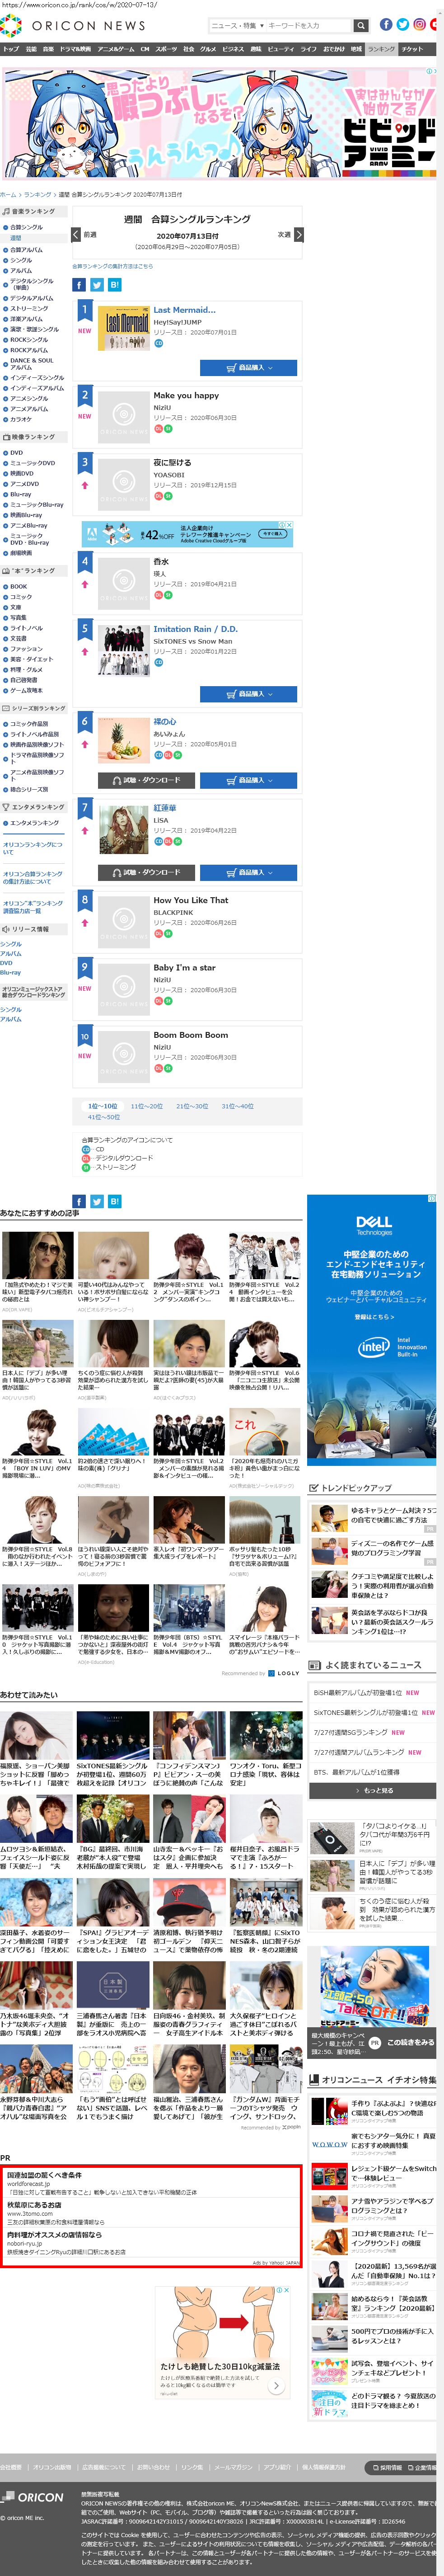The height and width of the screenshot is (2576, 444).
Task: Click St icon under Boom Boom Boom
Action: tap(168, 1068)
